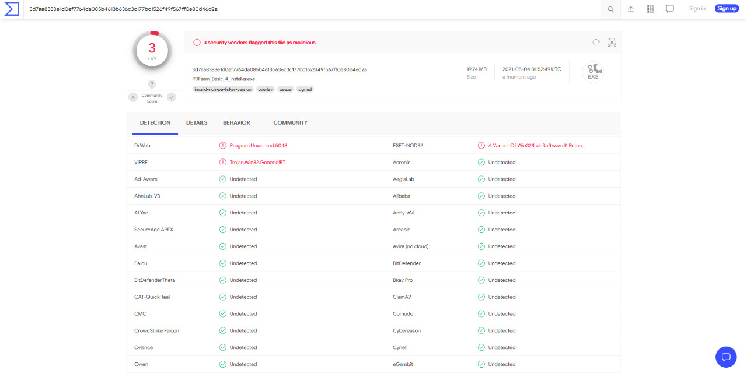Switch to the Detection tab

pos(155,123)
